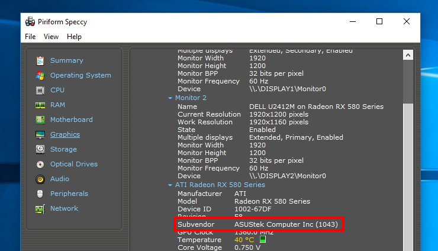The image size is (438, 251).
Task: Select the DELL U2412M monitor name value
Action: [317, 107]
